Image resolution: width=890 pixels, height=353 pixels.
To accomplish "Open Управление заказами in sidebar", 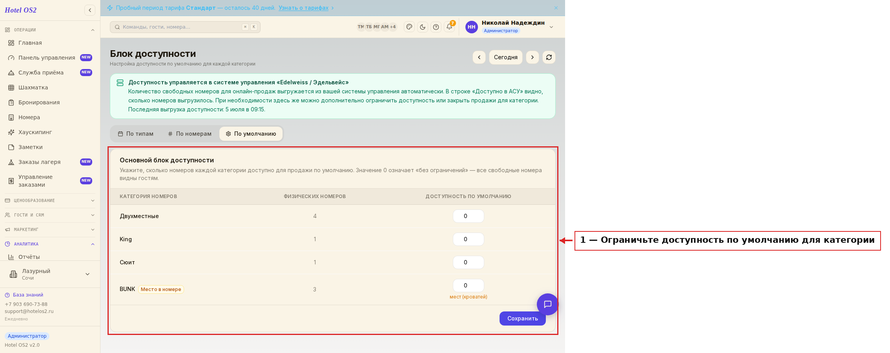I will click(50, 181).
